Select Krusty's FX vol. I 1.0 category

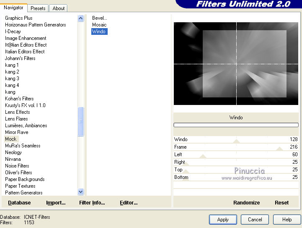coord(25,105)
